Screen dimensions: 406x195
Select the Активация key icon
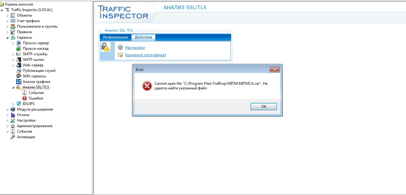[13, 137]
